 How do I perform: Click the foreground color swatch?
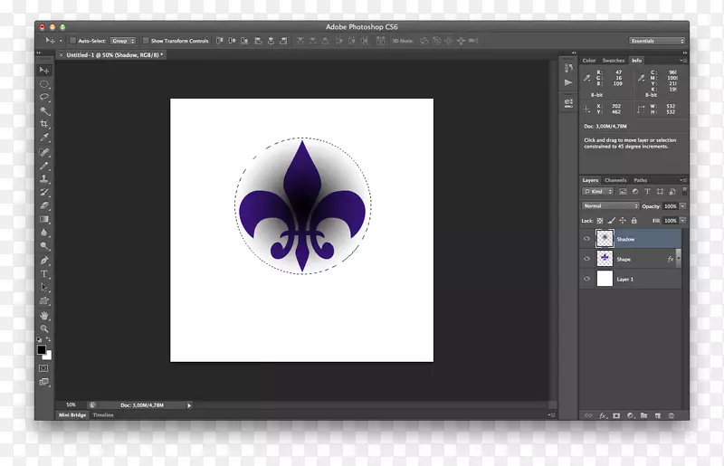click(x=41, y=349)
